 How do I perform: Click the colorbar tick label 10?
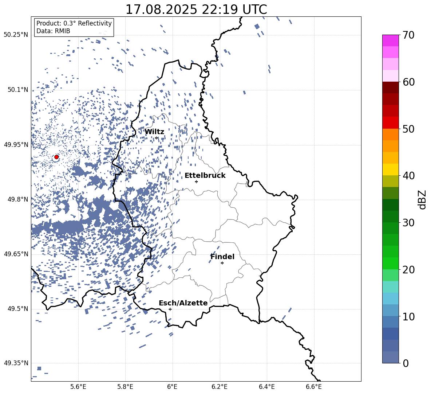(x=408, y=316)
